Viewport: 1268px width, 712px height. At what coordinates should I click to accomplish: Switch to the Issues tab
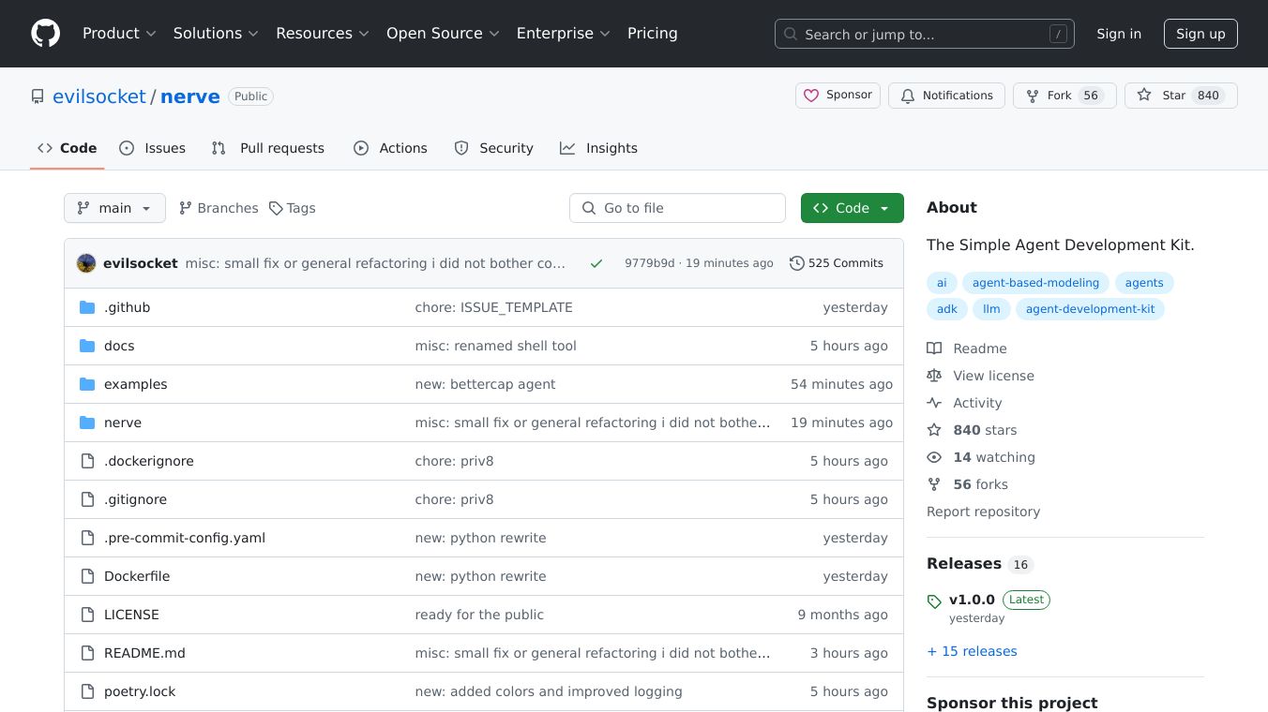tap(153, 148)
